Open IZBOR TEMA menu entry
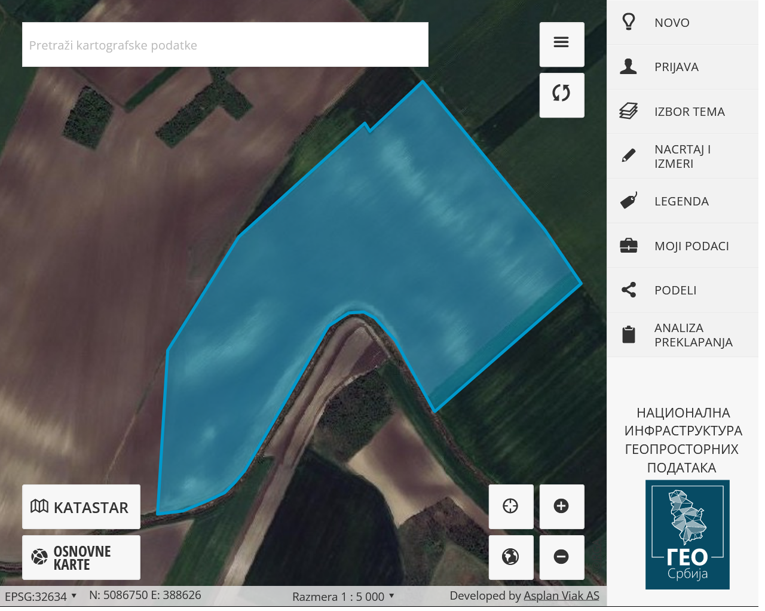This screenshot has height=611, width=765. (683, 112)
